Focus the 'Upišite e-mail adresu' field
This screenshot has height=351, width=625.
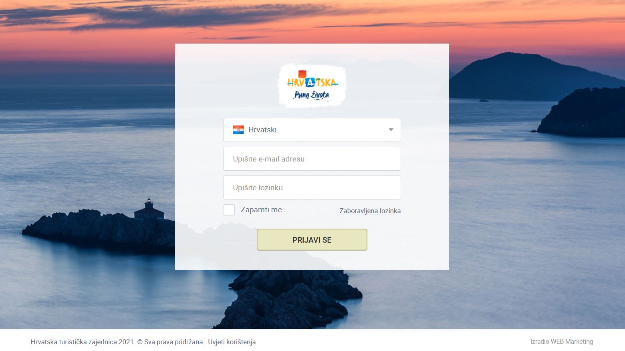tap(312, 159)
